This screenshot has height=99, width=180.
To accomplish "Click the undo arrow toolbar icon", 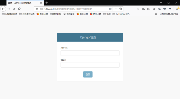I will pyautogui.click(x=170, y=9).
